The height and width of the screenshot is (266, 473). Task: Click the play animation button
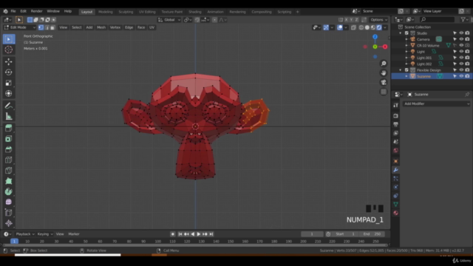[x=199, y=234]
